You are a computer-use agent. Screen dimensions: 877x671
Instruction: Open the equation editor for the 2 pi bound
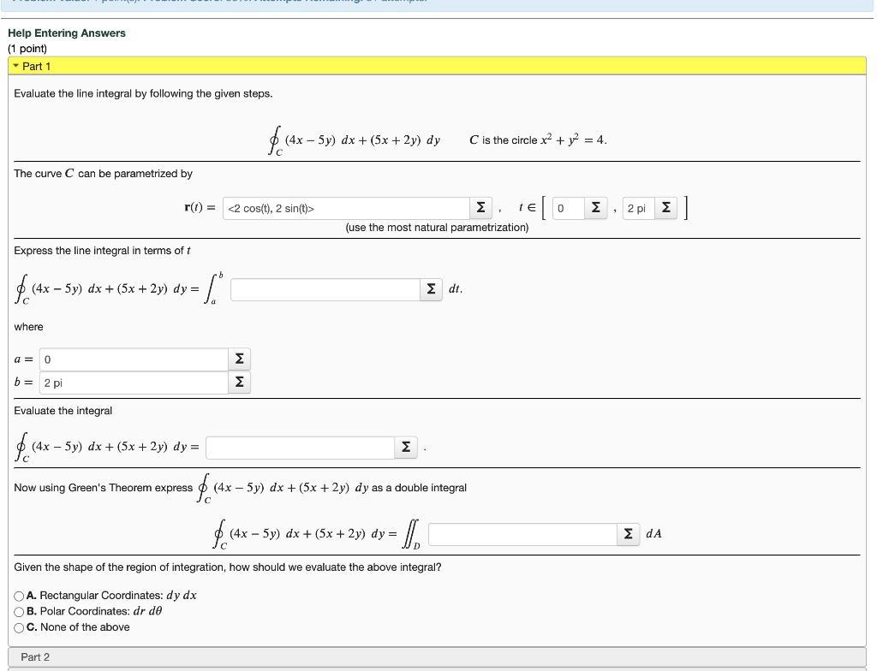[x=665, y=207]
